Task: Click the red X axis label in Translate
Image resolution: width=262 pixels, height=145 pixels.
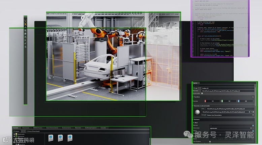Action: [x=205, y=101]
